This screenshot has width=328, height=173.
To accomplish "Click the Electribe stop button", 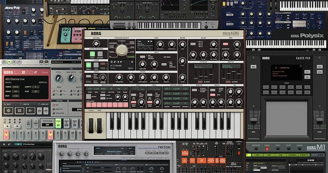I will pyautogui.click(x=19, y=110).
